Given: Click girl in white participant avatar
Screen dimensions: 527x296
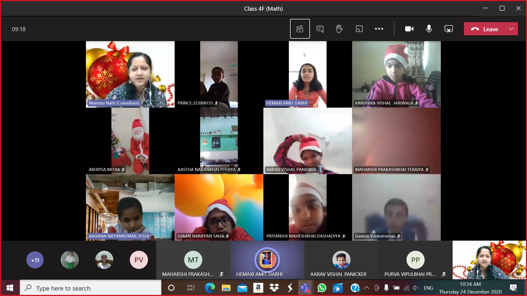Looking at the screenshot, I should pyautogui.click(x=104, y=260).
